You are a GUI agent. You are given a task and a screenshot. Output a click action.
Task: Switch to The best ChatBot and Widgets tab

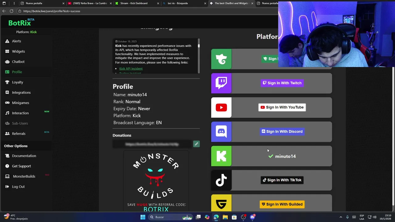click(x=231, y=3)
